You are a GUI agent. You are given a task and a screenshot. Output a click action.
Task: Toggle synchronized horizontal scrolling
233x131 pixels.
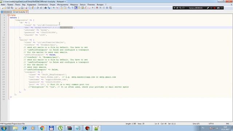tap(65, 8)
